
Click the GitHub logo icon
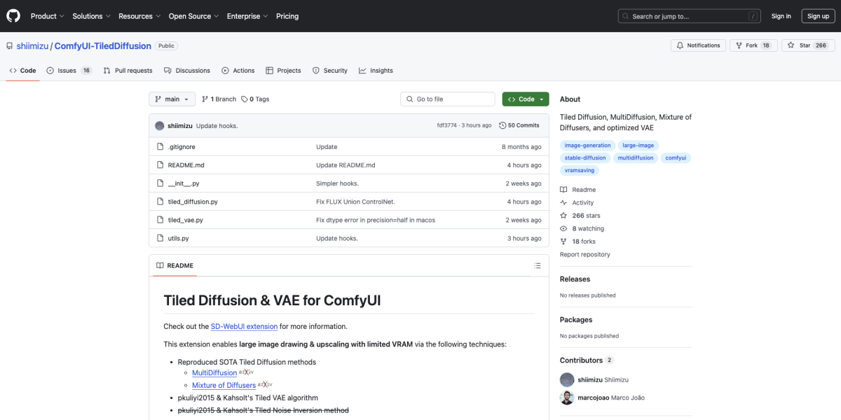pos(14,15)
